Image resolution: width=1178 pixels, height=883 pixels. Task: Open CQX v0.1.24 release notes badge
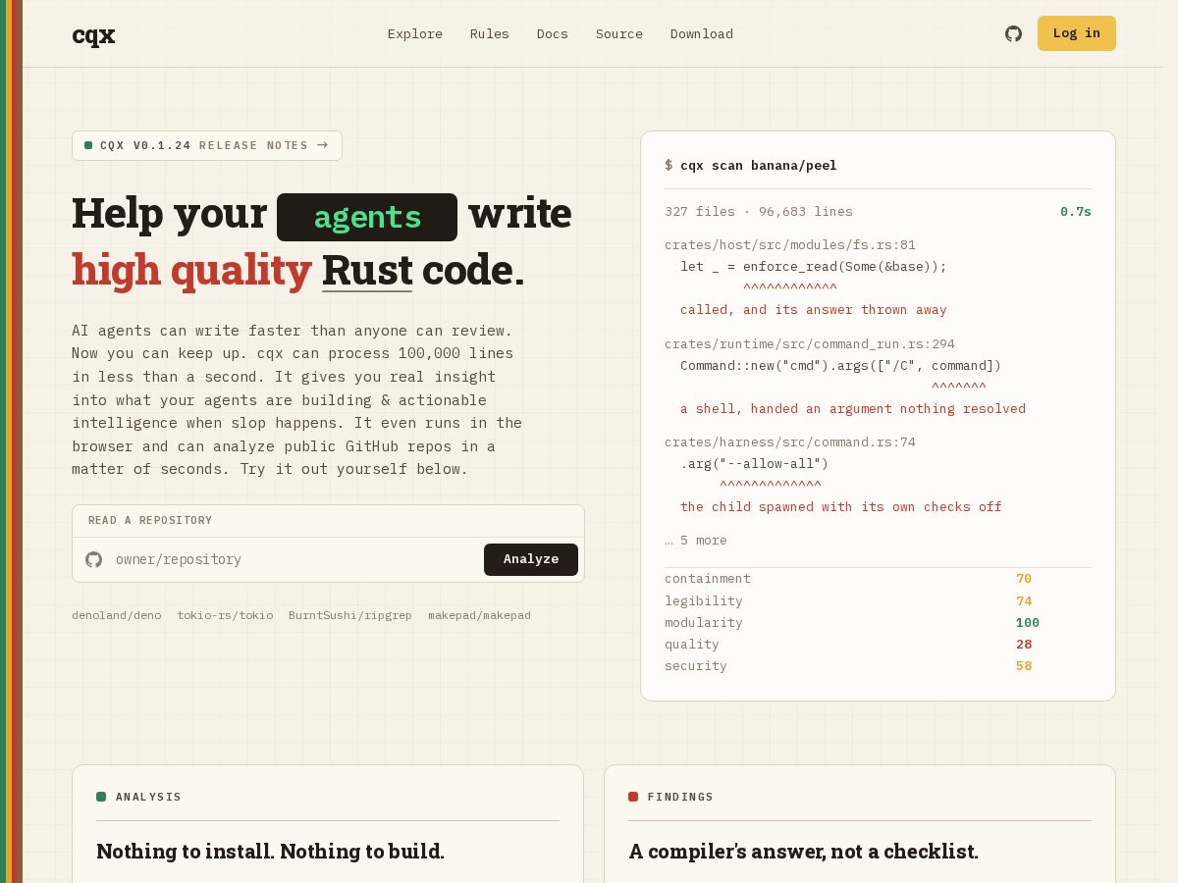coord(207,145)
